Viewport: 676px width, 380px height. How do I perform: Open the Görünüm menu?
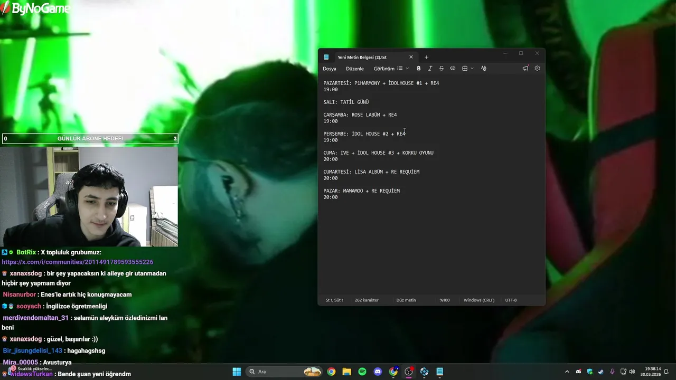pos(384,69)
